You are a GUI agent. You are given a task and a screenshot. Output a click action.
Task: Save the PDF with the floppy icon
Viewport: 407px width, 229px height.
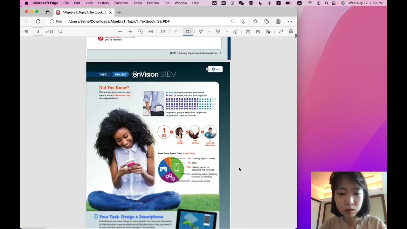(258, 31)
